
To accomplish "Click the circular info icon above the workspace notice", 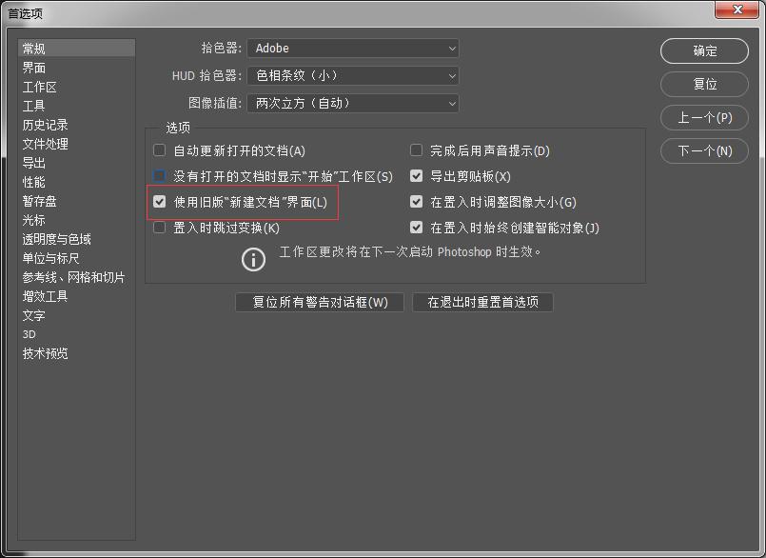I will point(253,259).
